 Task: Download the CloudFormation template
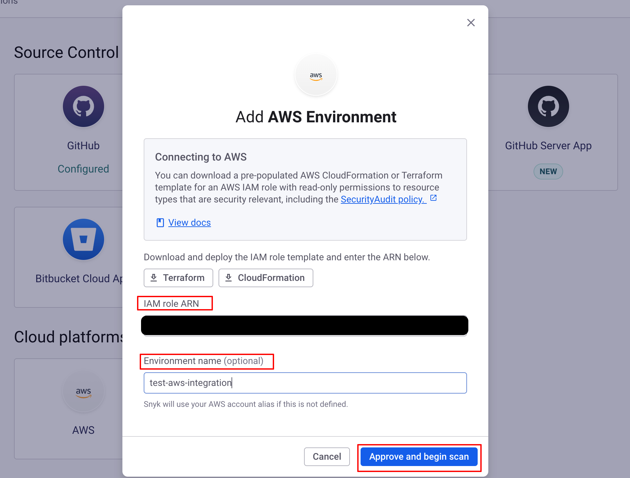(x=266, y=278)
